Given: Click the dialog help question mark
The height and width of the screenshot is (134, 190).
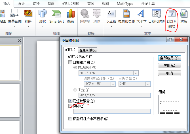Looking at the screenshot, I should pos(170,39).
